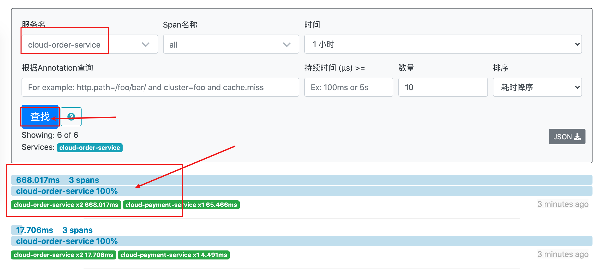
Task: Open the time range '1 小时' dropdown
Action: [x=443, y=44]
